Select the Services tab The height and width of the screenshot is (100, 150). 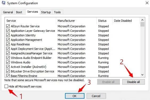[x=33, y=12]
